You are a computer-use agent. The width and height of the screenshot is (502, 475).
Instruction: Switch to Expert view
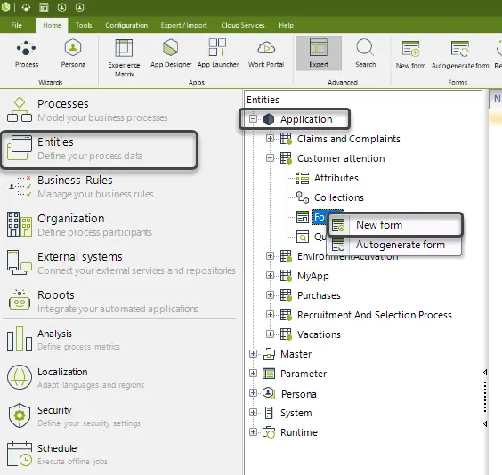(x=319, y=53)
